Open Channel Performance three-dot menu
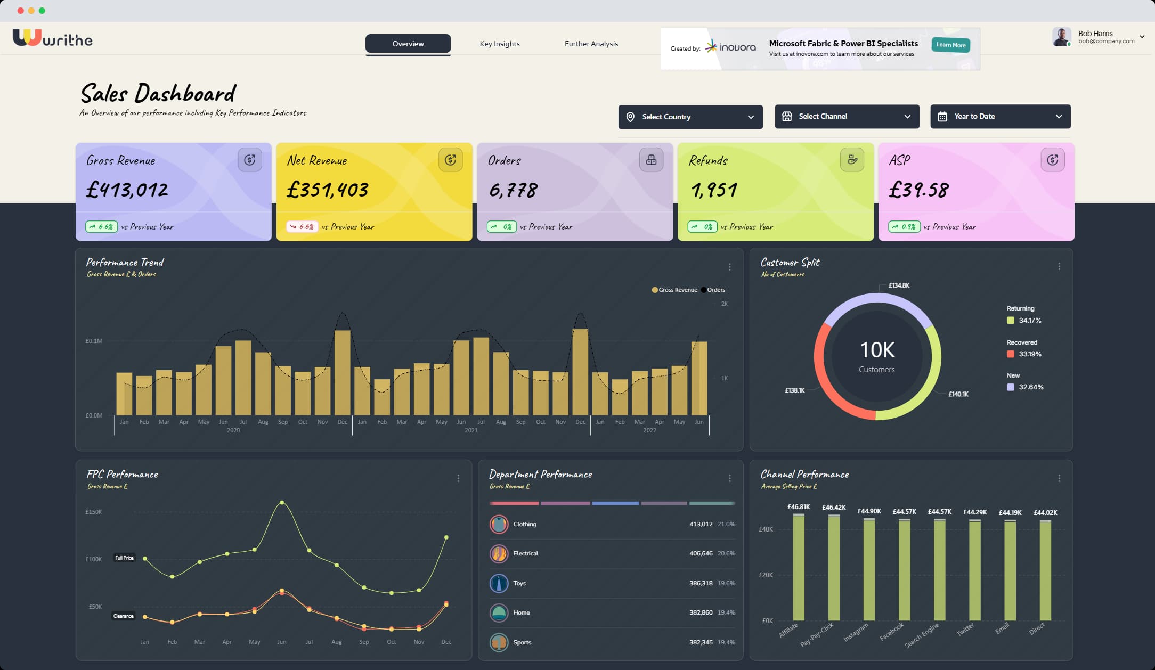 (x=1059, y=478)
